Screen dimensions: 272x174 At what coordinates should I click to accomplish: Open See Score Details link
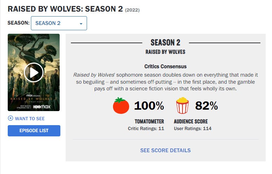pyautogui.click(x=165, y=150)
